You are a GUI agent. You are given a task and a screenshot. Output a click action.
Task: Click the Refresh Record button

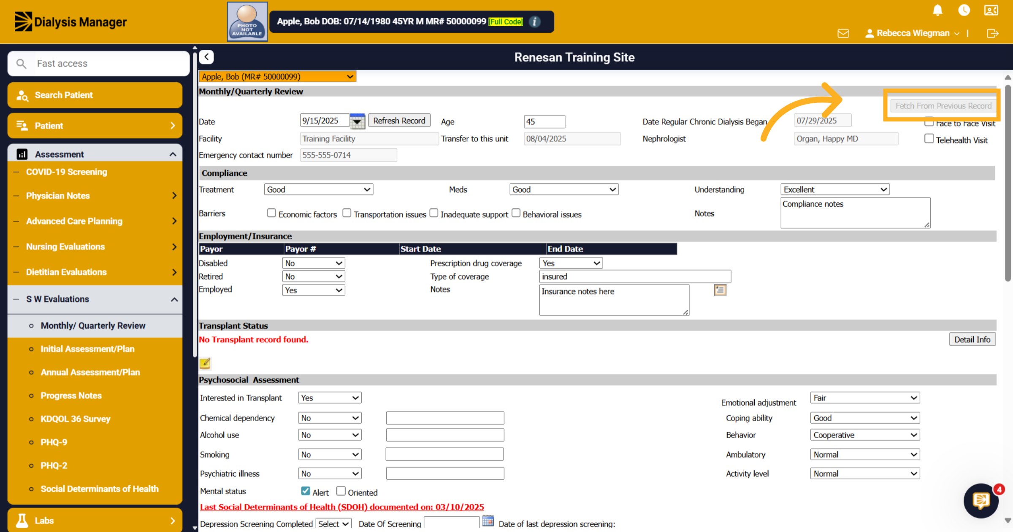399,121
